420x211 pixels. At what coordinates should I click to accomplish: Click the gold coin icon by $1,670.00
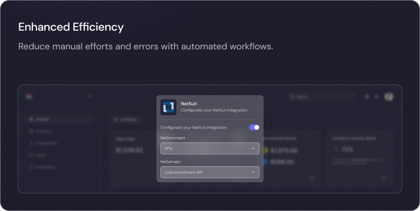(x=265, y=151)
